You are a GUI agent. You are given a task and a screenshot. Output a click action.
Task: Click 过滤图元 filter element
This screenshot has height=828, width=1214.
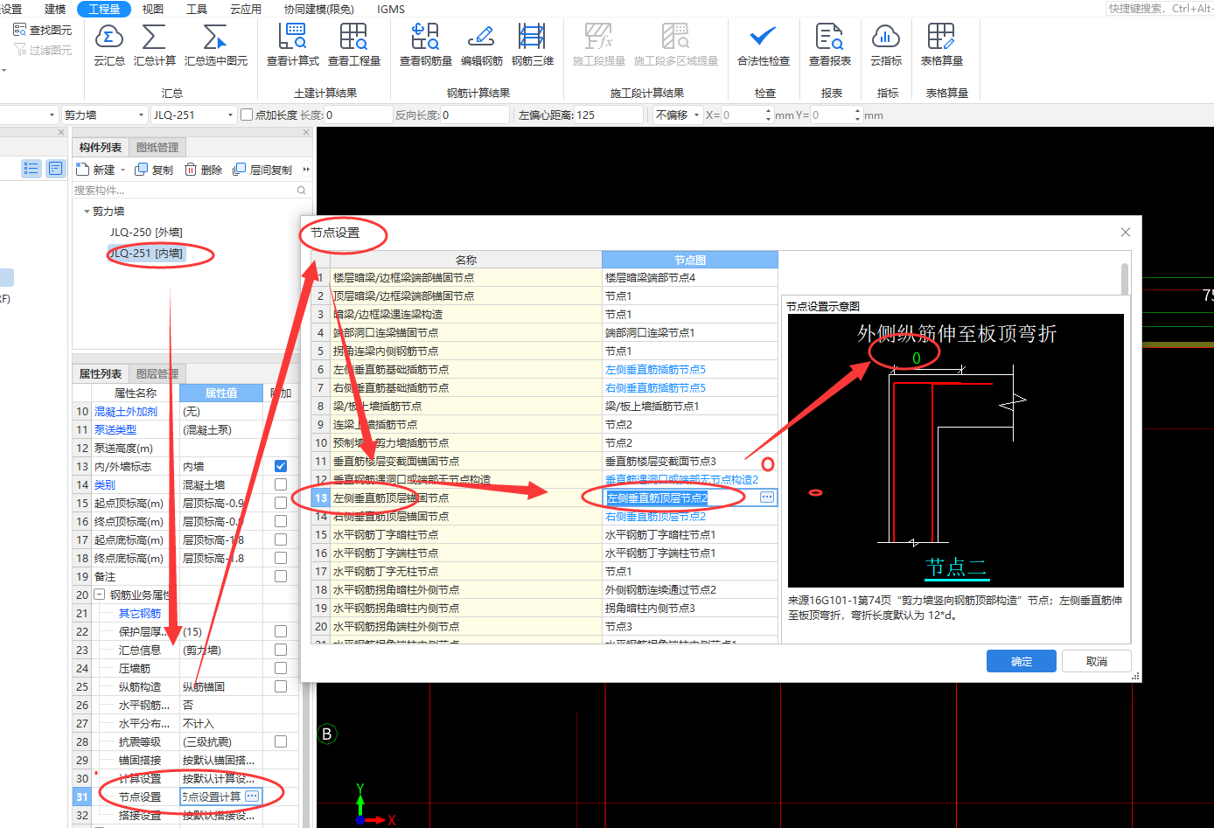tap(43, 50)
